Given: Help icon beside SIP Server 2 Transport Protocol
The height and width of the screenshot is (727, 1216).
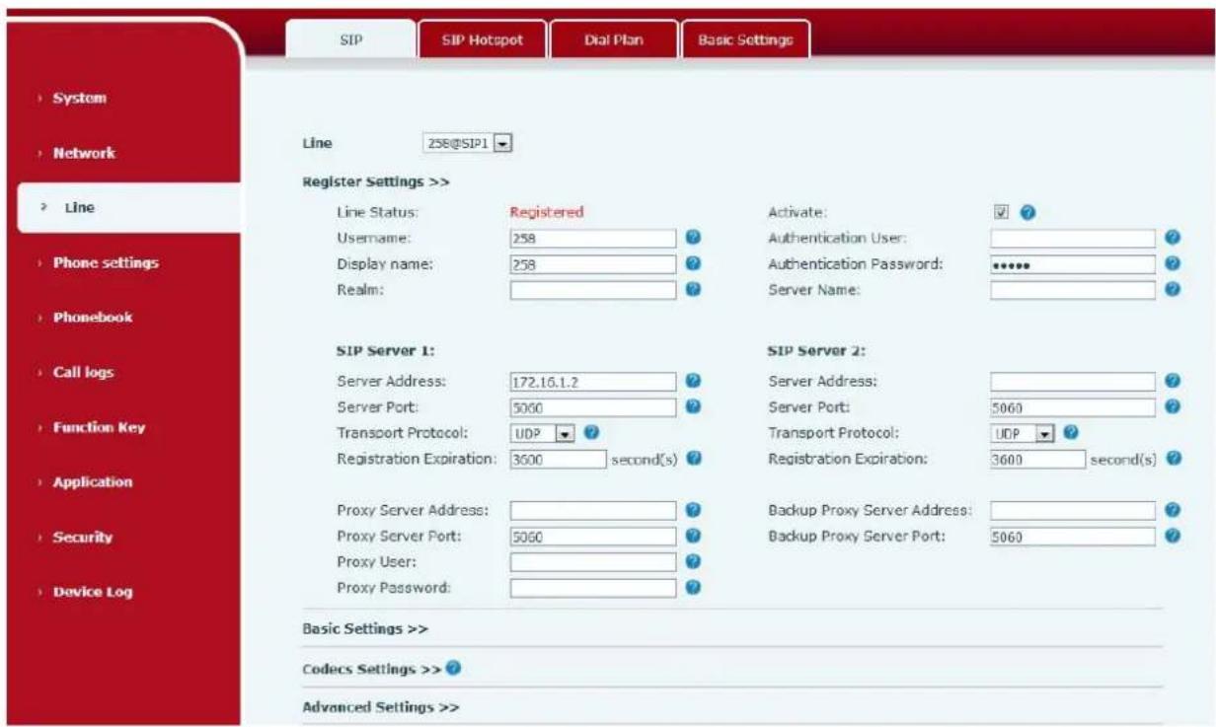Looking at the screenshot, I should 1071,432.
